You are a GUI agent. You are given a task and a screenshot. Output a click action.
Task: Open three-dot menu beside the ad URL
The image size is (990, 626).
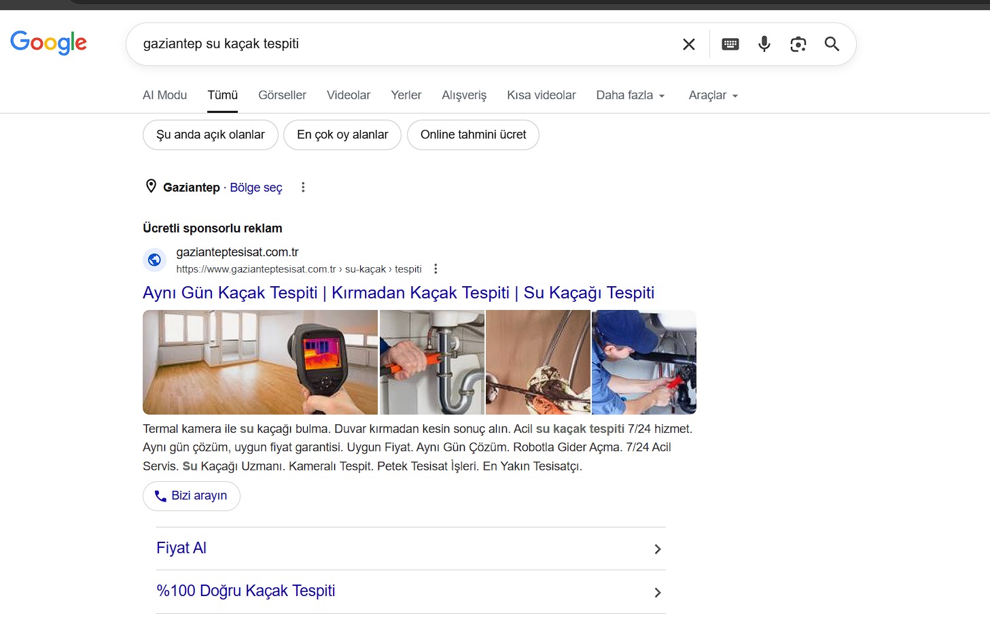point(436,269)
